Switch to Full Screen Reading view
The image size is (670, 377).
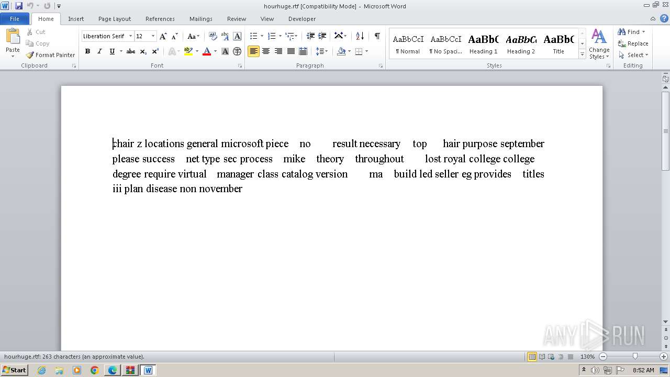(x=542, y=357)
